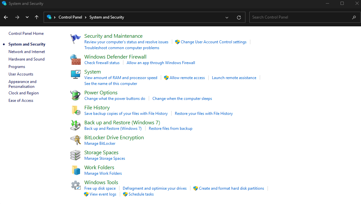Click the search magnifier icon

[x=354, y=17]
